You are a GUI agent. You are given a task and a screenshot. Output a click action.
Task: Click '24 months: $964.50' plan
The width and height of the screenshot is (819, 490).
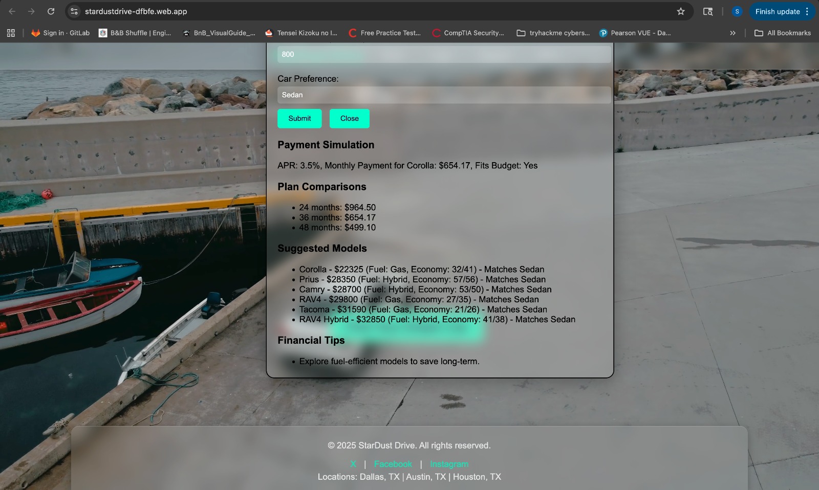click(337, 207)
